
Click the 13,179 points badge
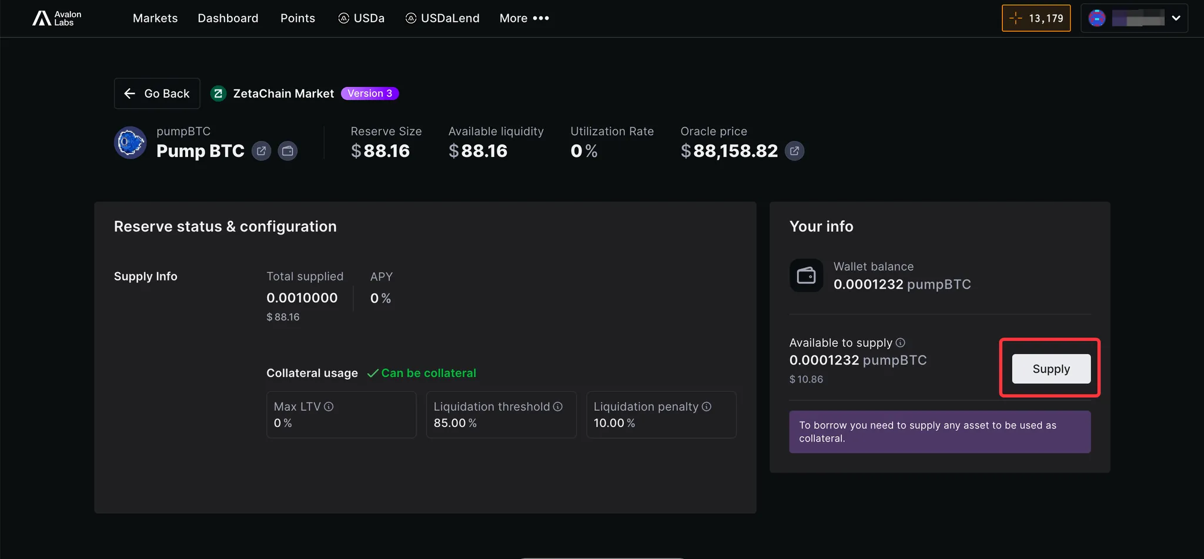pyautogui.click(x=1036, y=18)
